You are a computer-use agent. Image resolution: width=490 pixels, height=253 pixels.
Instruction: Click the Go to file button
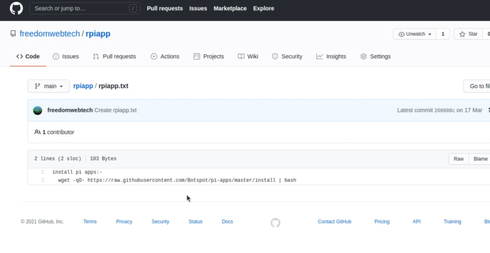coord(477,86)
